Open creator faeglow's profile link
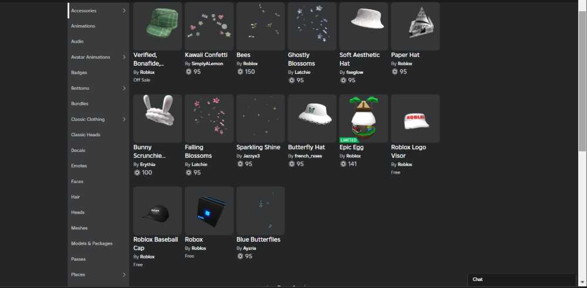The height and width of the screenshot is (288, 587). 355,72
